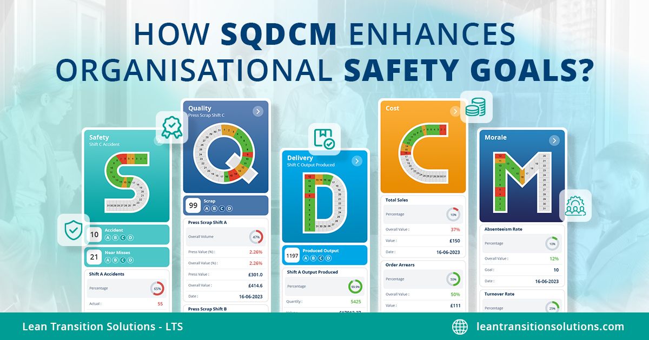
Task: Select shift C under the Scrap count
Action: pos(222,208)
